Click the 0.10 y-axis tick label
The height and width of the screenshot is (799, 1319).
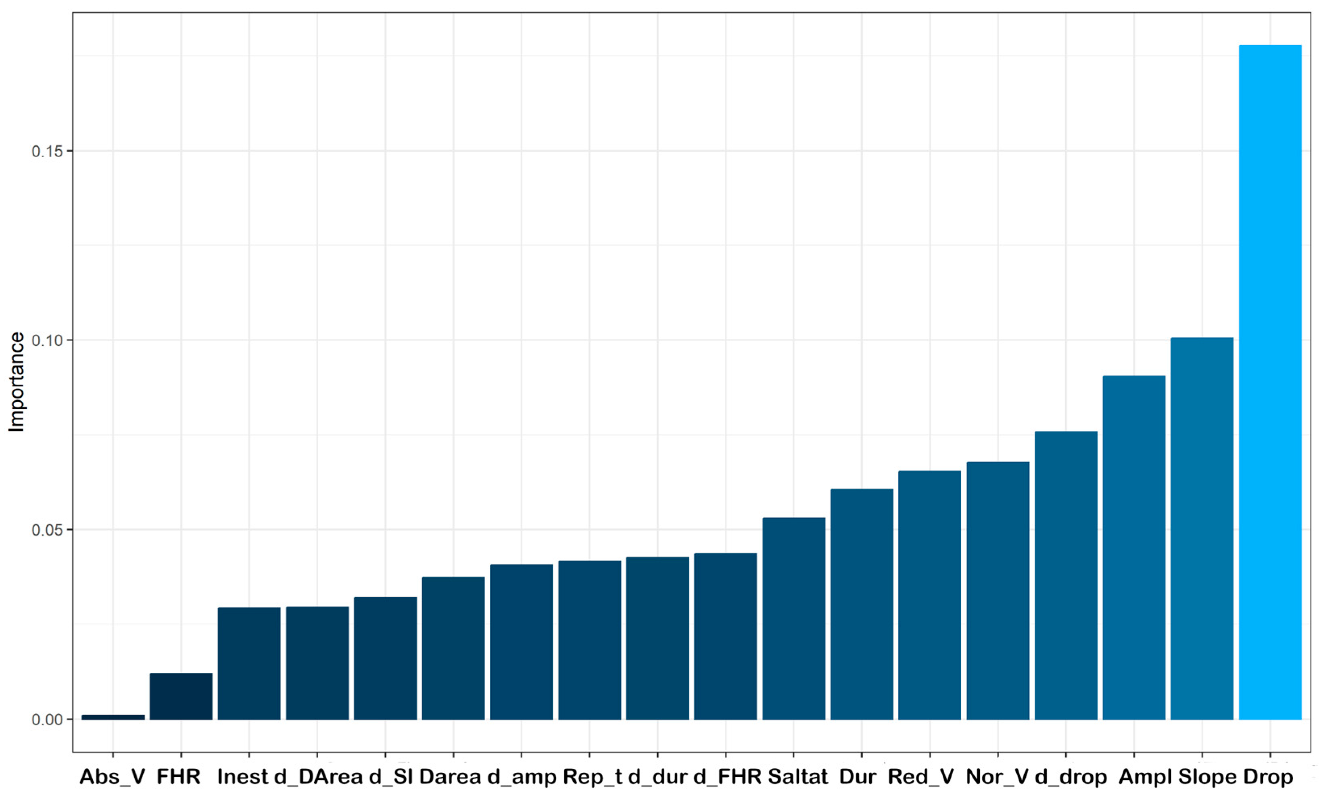(x=46, y=341)
